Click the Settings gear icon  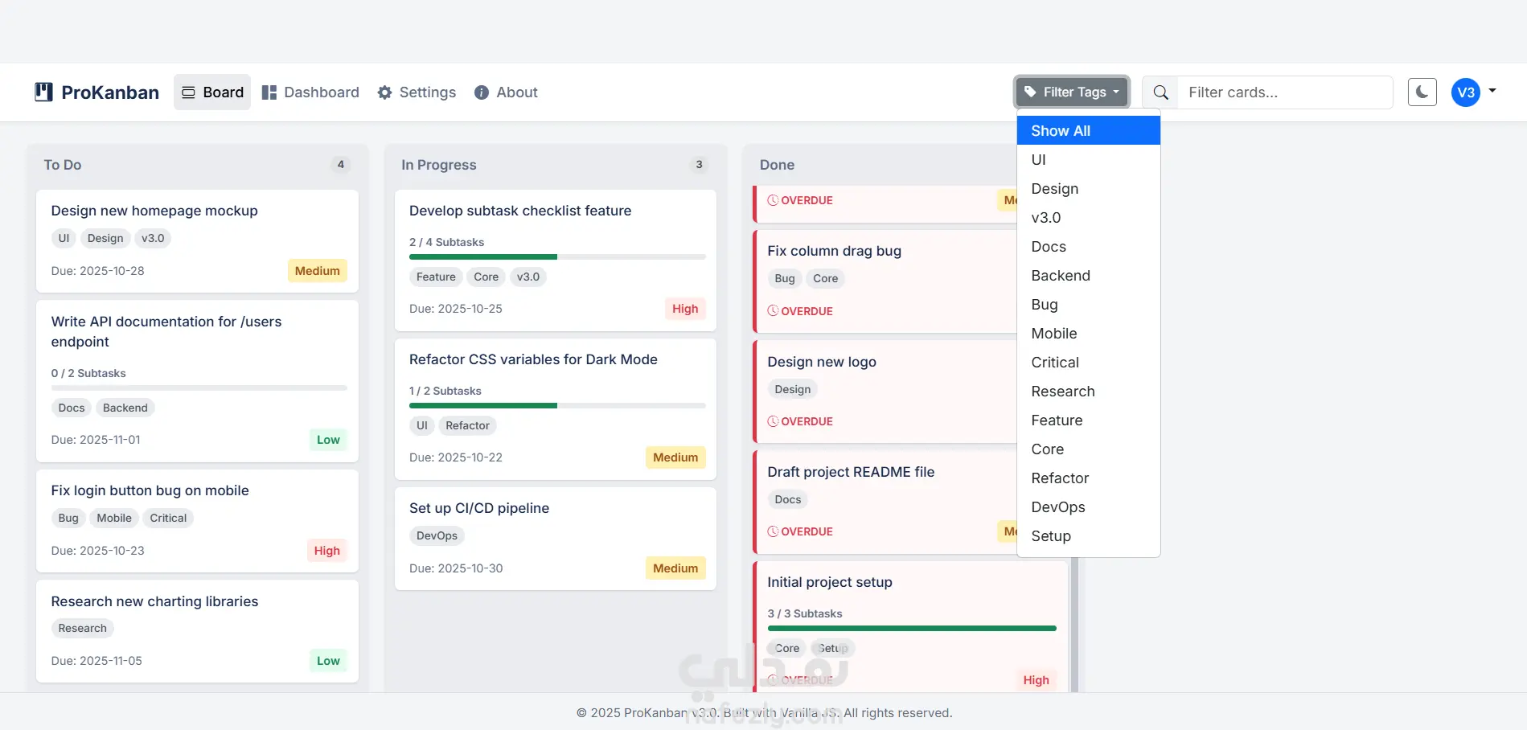tap(385, 92)
